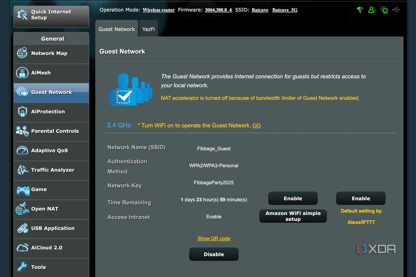Screen dimensions: 416x277
Task: Open the AiMesh menu entry
Action: 51,73
